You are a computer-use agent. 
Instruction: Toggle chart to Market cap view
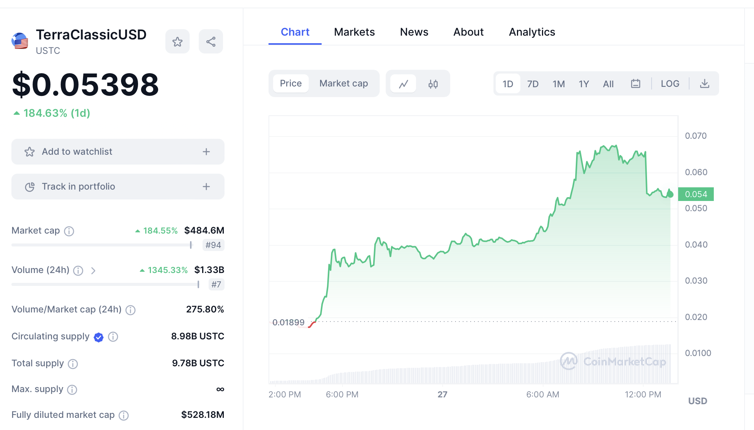[344, 83]
